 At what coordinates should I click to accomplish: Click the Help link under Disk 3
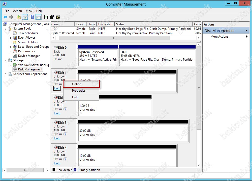click(x=57, y=138)
